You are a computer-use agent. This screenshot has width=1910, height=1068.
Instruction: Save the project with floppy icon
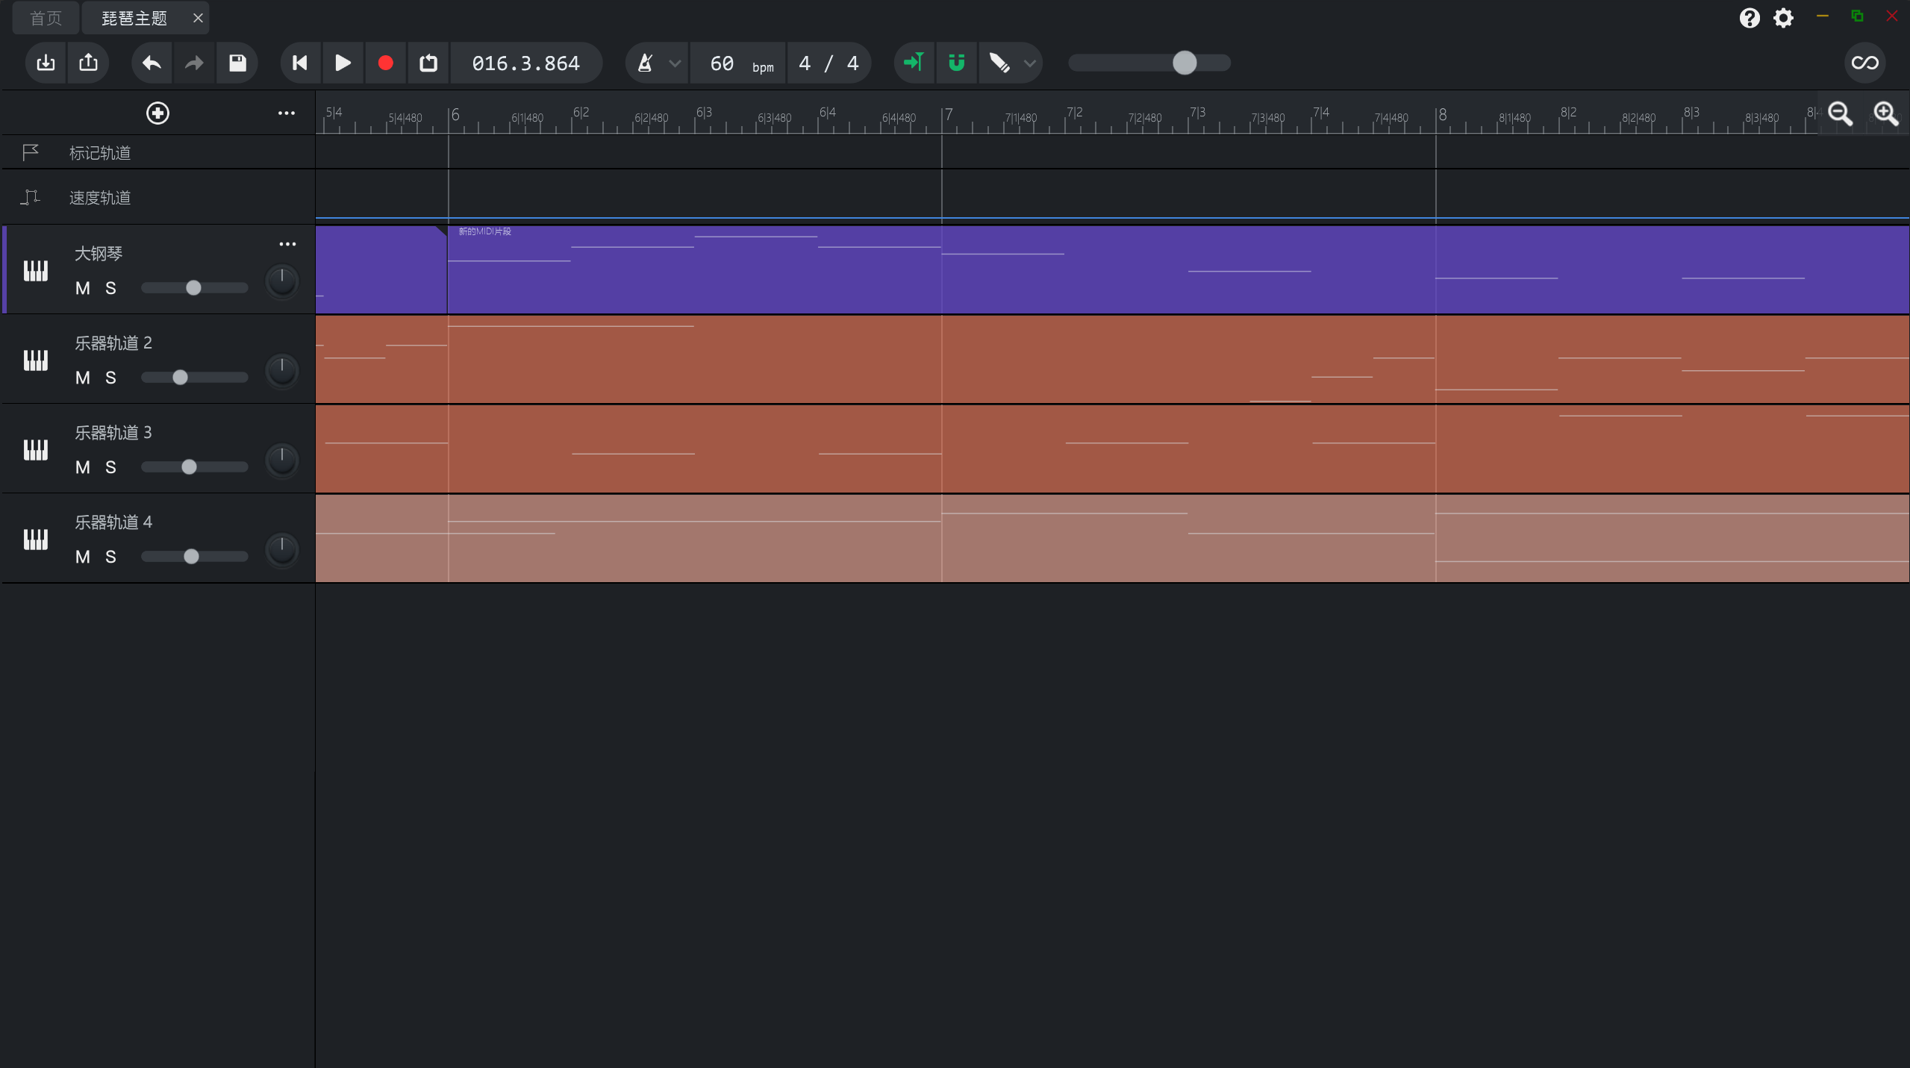[x=237, y=63]
